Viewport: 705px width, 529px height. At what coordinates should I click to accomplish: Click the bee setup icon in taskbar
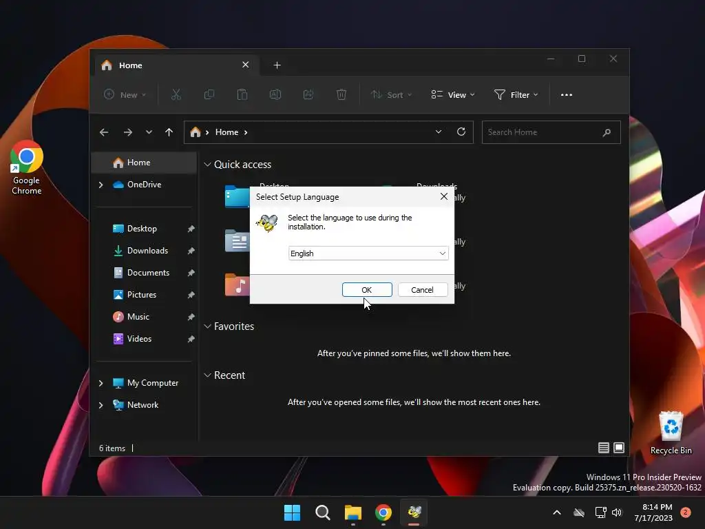tap(414, 512)
